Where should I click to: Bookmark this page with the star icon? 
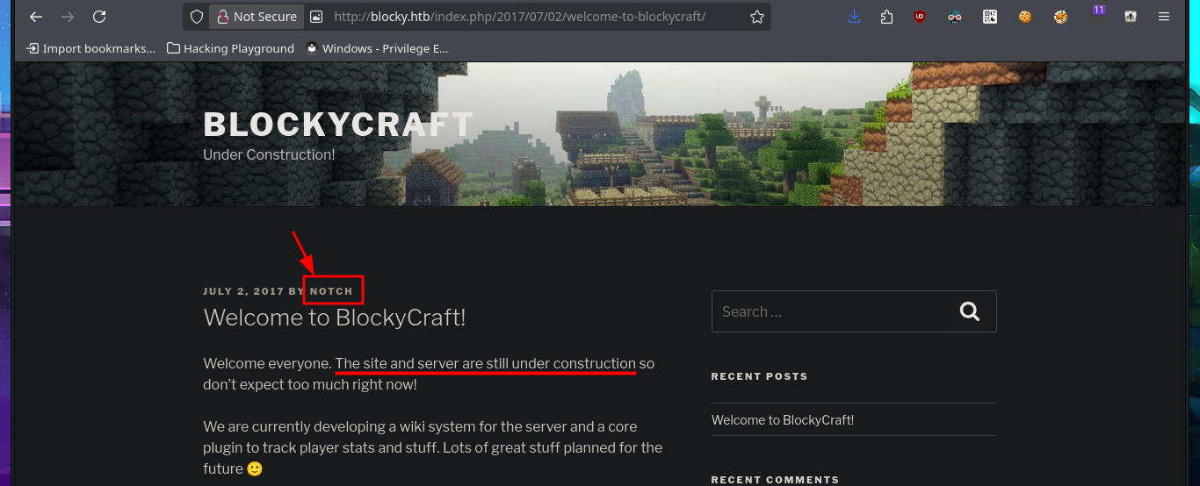tap(757, 17)
